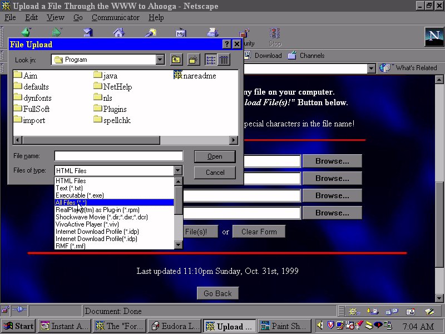Screen dimensions: 445x334
Task: Collapse the Files of type dropdown arrow
Action: coord(177,171)
